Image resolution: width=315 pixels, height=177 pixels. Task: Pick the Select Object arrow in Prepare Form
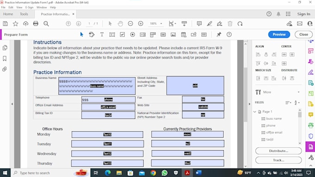[82, 35]
